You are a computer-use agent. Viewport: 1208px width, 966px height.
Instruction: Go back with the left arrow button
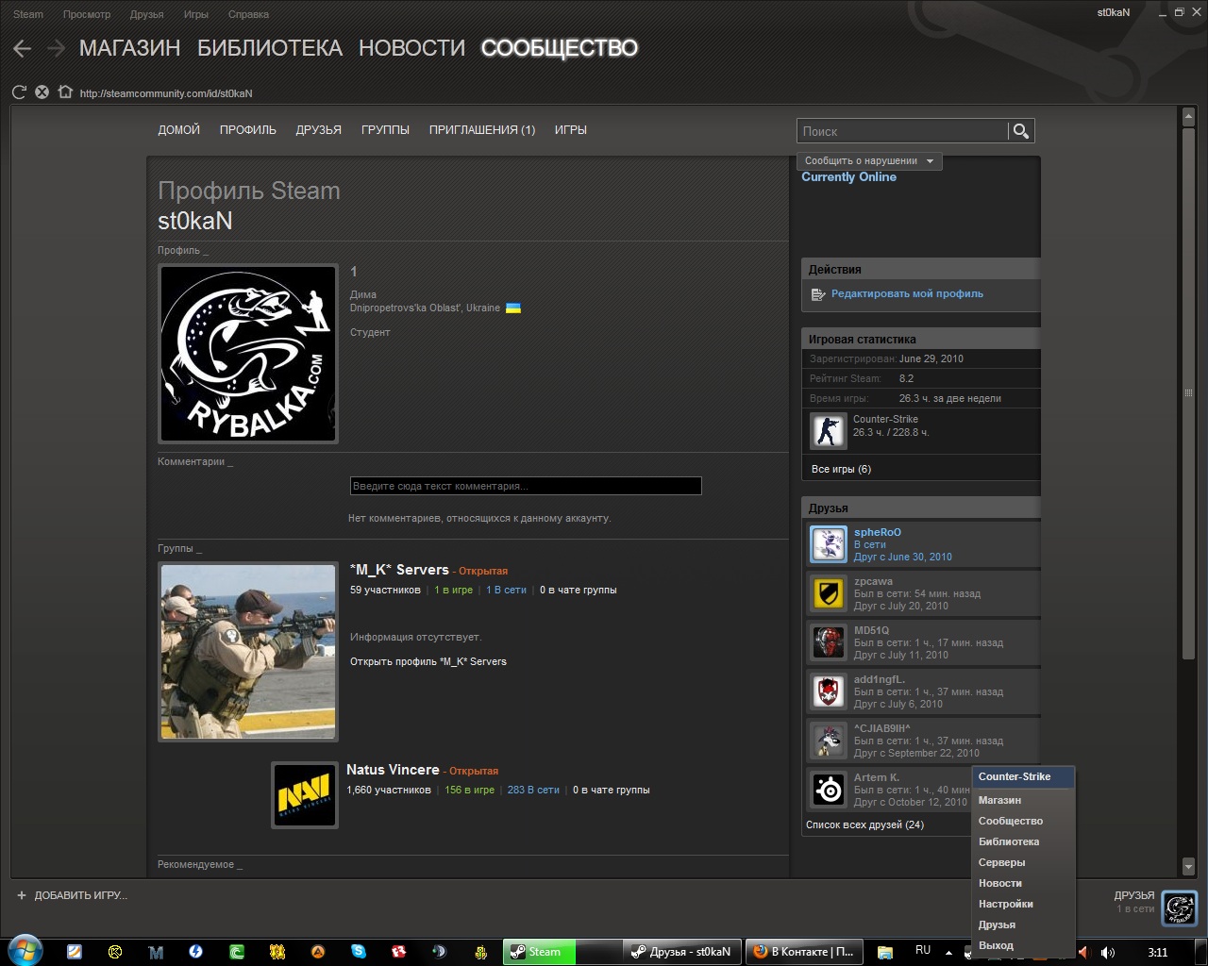click(23, 48)
